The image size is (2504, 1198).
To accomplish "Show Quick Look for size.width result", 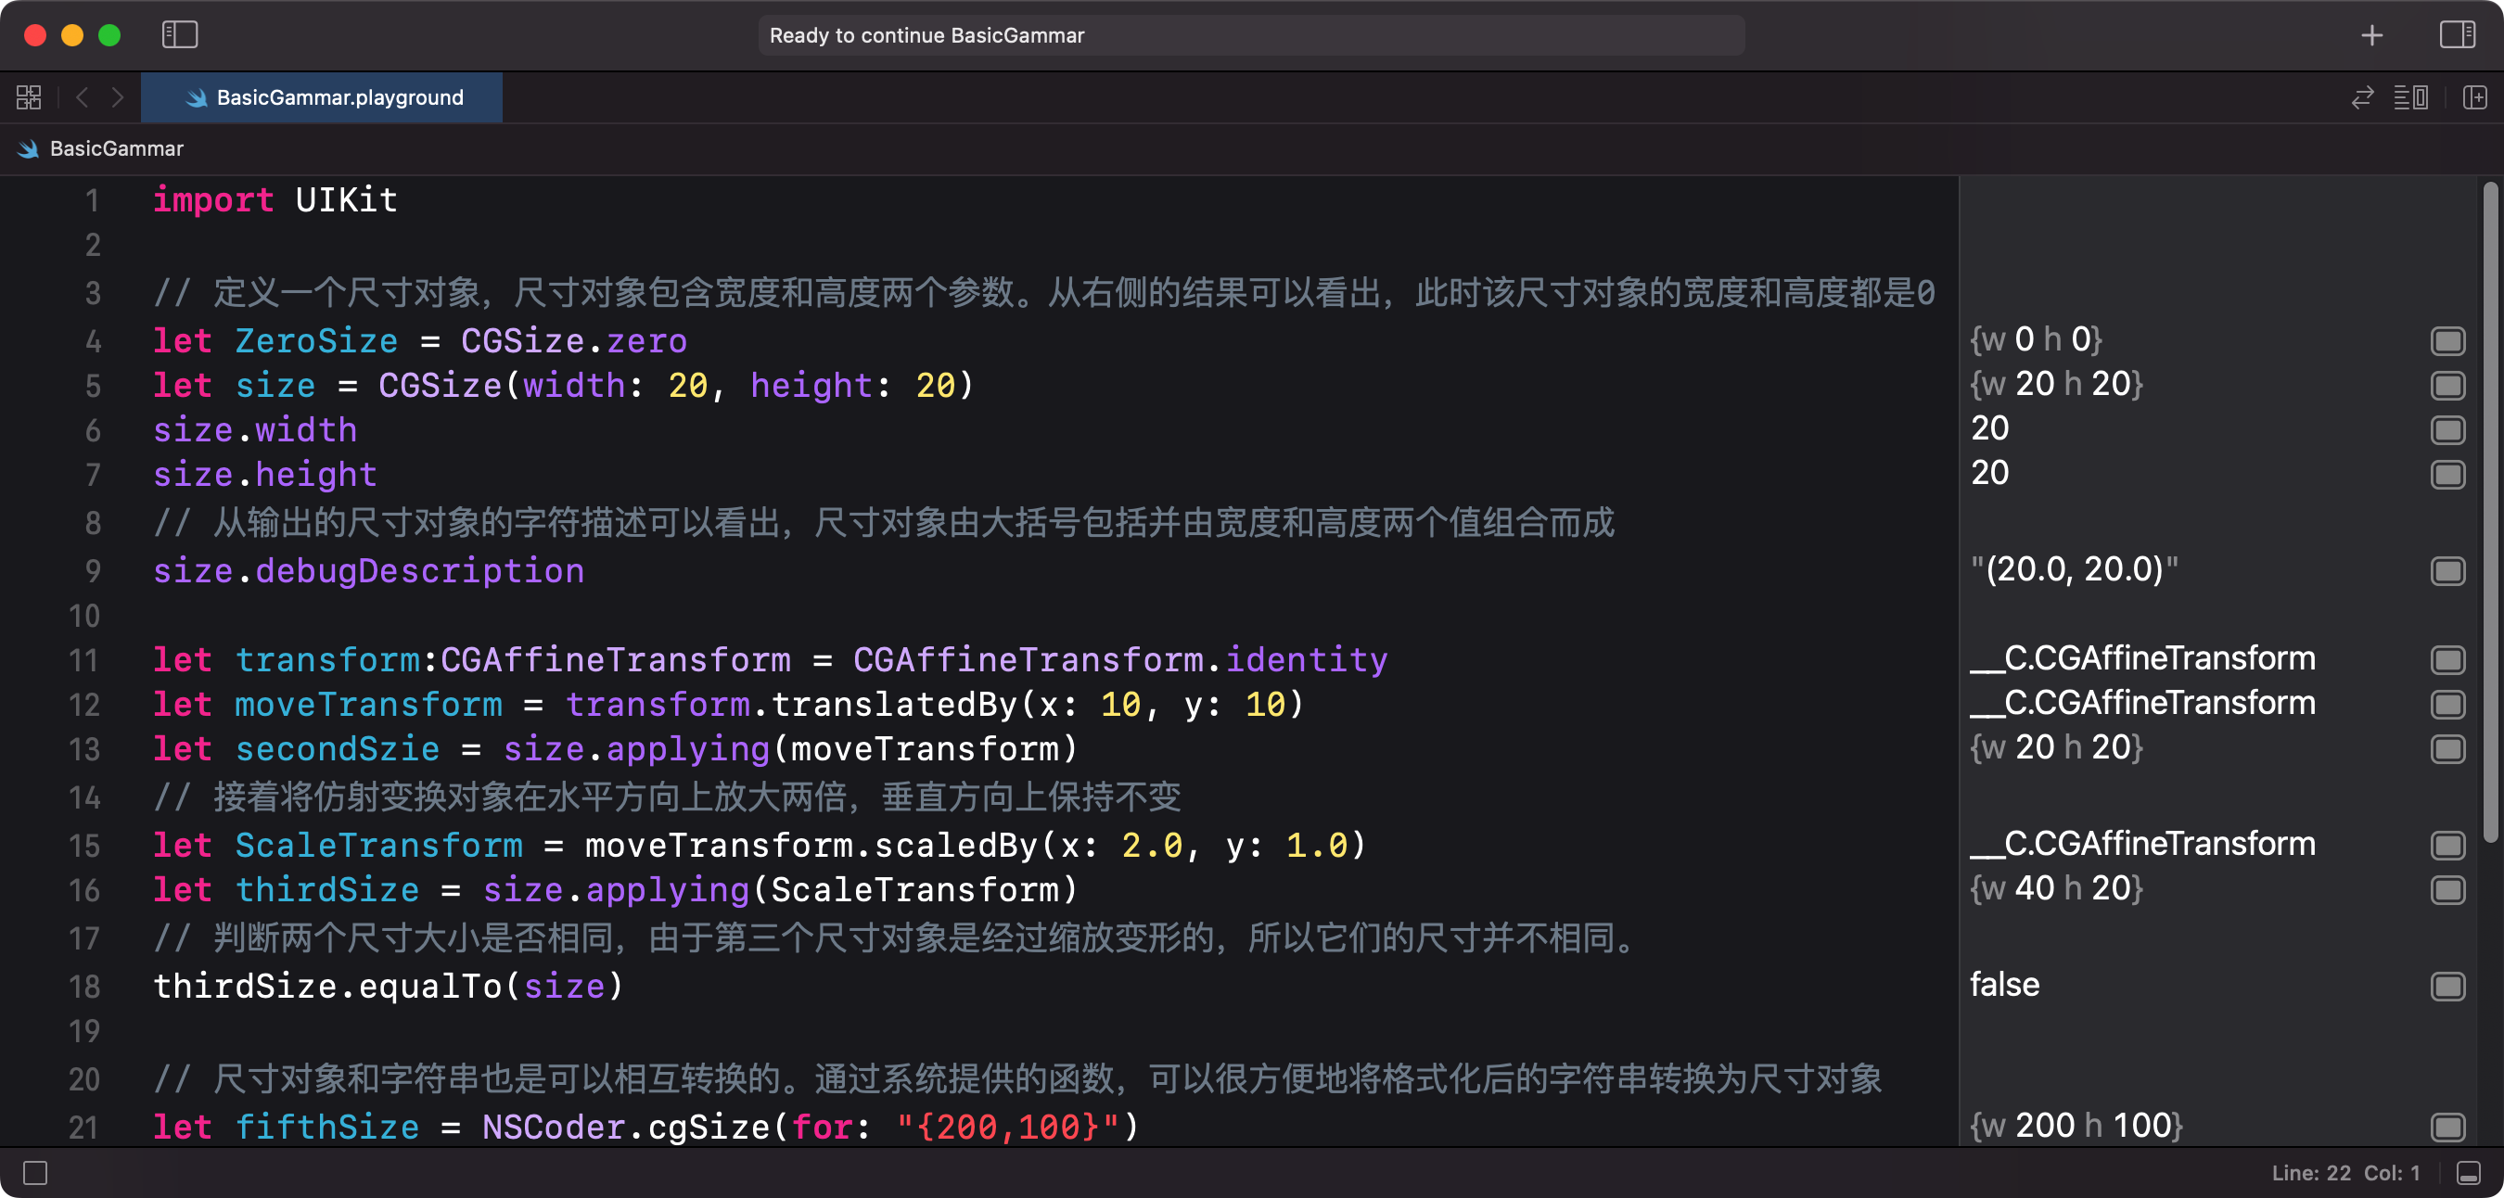I will click(x=2447, y=429).
